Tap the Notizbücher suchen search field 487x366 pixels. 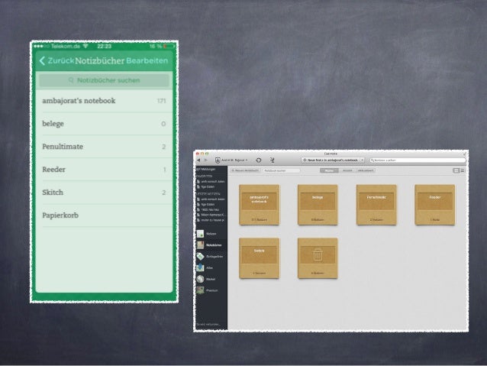click(x=104, y=80)
